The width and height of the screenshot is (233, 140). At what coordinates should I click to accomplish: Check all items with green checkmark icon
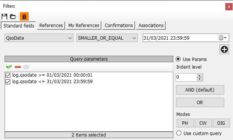[9, 67]
